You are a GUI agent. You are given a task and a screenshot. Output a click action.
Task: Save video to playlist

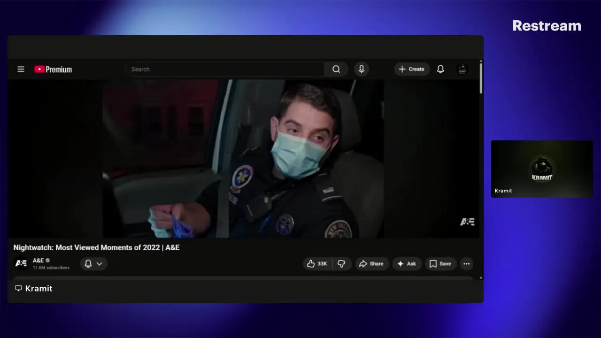coord(440,264)
